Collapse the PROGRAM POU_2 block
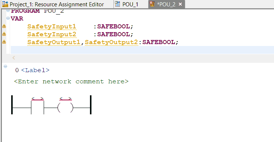Image resolution: width=274 pixels, height=142 pixels. point(8,11)
